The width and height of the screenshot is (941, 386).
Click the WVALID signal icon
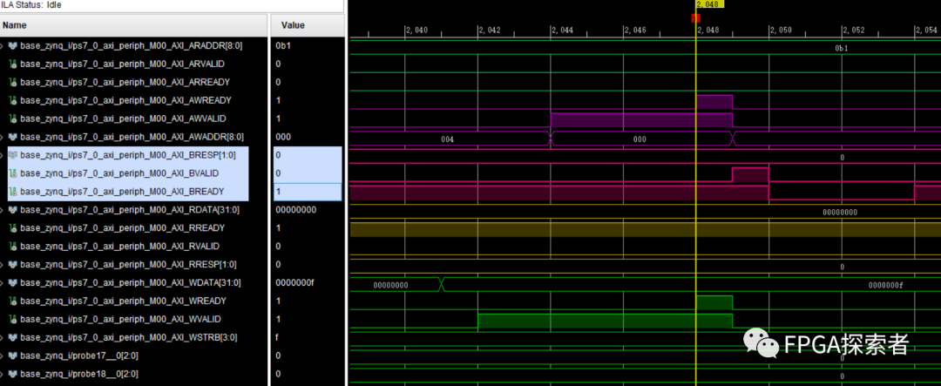click(x=13, y=319)
